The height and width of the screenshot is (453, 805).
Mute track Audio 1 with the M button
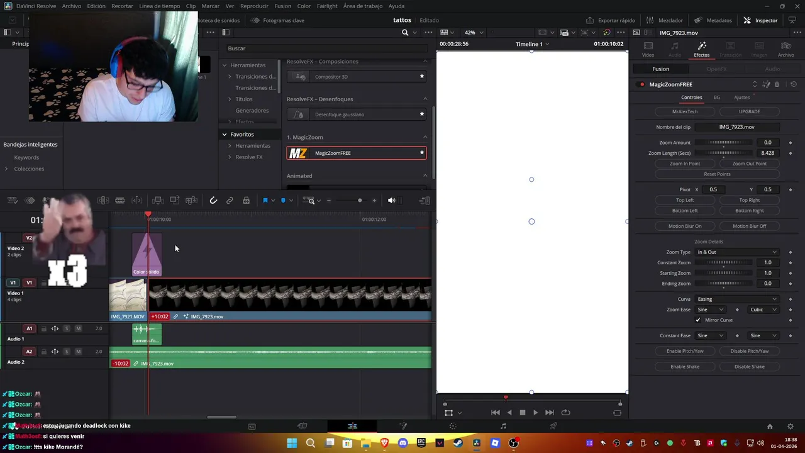click(x=78, y=328)
